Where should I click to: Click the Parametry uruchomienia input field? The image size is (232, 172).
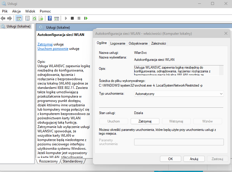click(x=179, y=142)
